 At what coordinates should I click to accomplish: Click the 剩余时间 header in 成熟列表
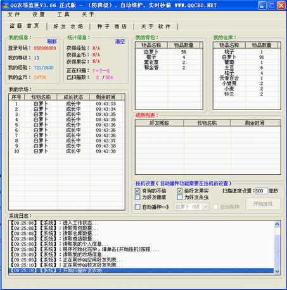[x=255, y=123]
